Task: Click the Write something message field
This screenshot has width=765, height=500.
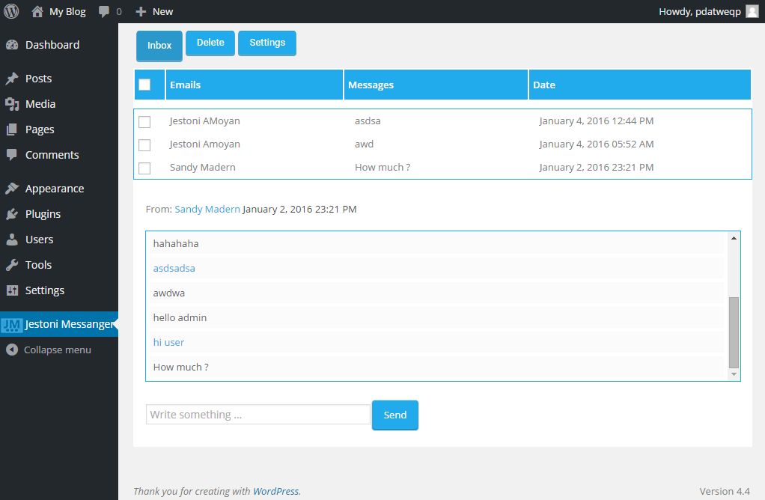Action: (x=257, y=415)
